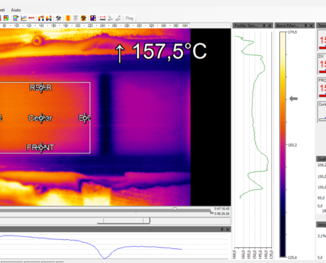
Task: Click the gray arrow marker beside color bar
Action: (294, 99)
